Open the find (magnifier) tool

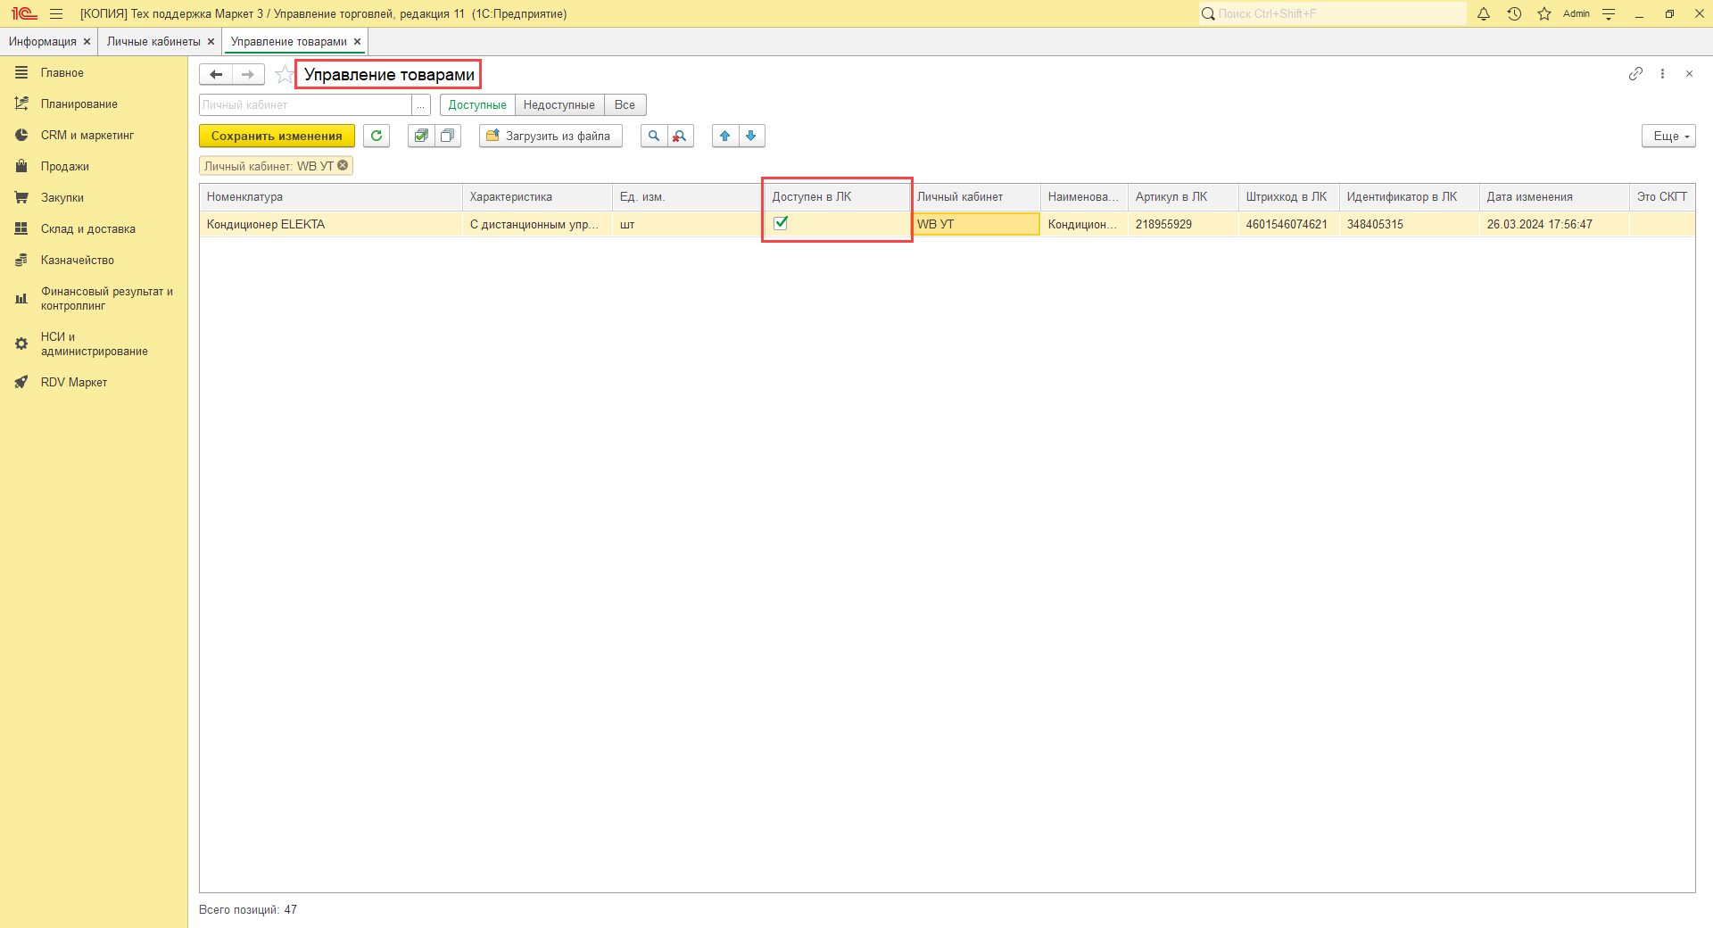pos(654,136)
